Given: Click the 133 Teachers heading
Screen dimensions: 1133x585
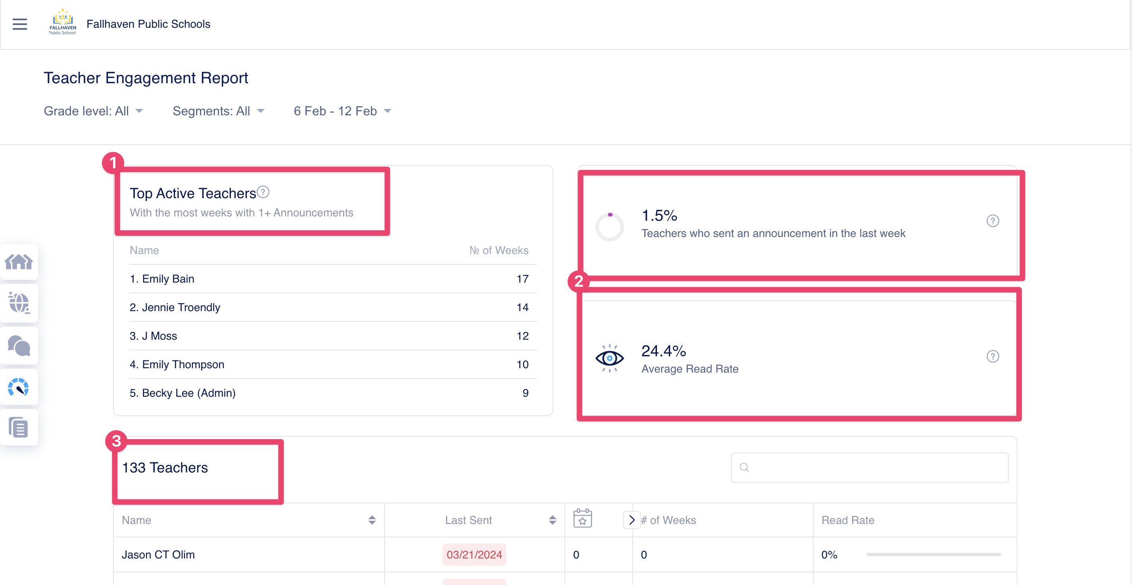Looking at the screenshot, I should tap(165, 467).
